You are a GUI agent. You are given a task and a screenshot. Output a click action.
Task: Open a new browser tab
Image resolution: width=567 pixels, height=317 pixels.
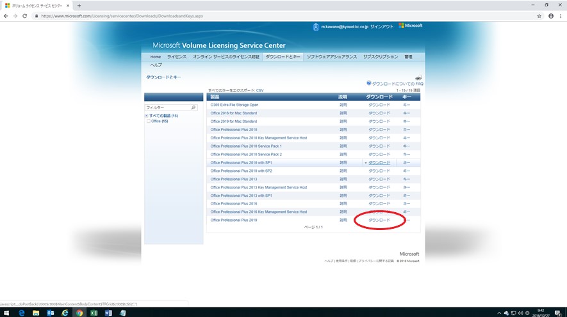[x=79, y=5]
